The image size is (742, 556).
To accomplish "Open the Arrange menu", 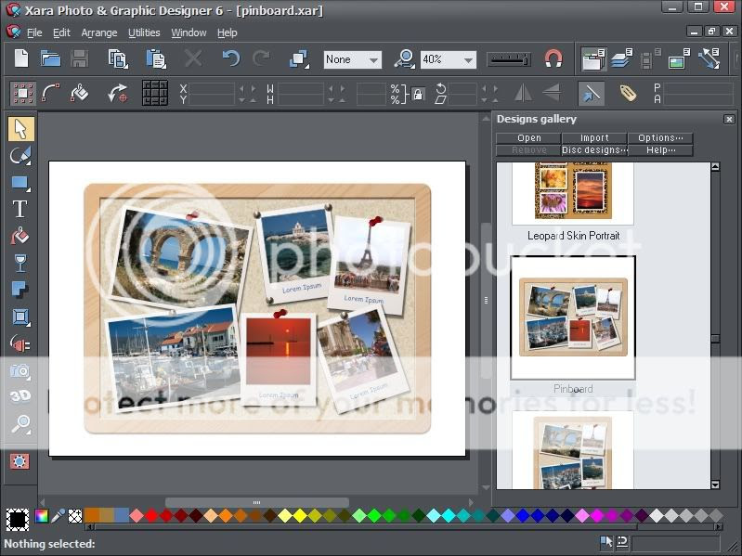I will [x=98, y=32].
